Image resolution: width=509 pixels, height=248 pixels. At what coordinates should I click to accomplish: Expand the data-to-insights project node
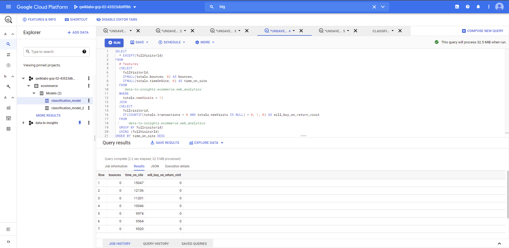(23, 123)
